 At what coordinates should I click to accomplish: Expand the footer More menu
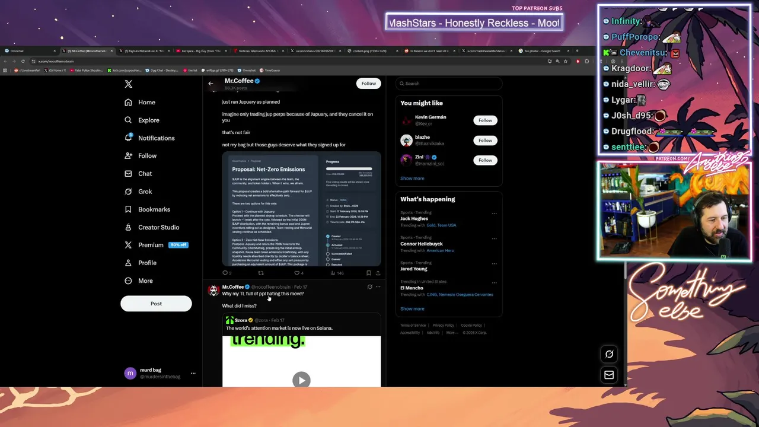point(452,333)
